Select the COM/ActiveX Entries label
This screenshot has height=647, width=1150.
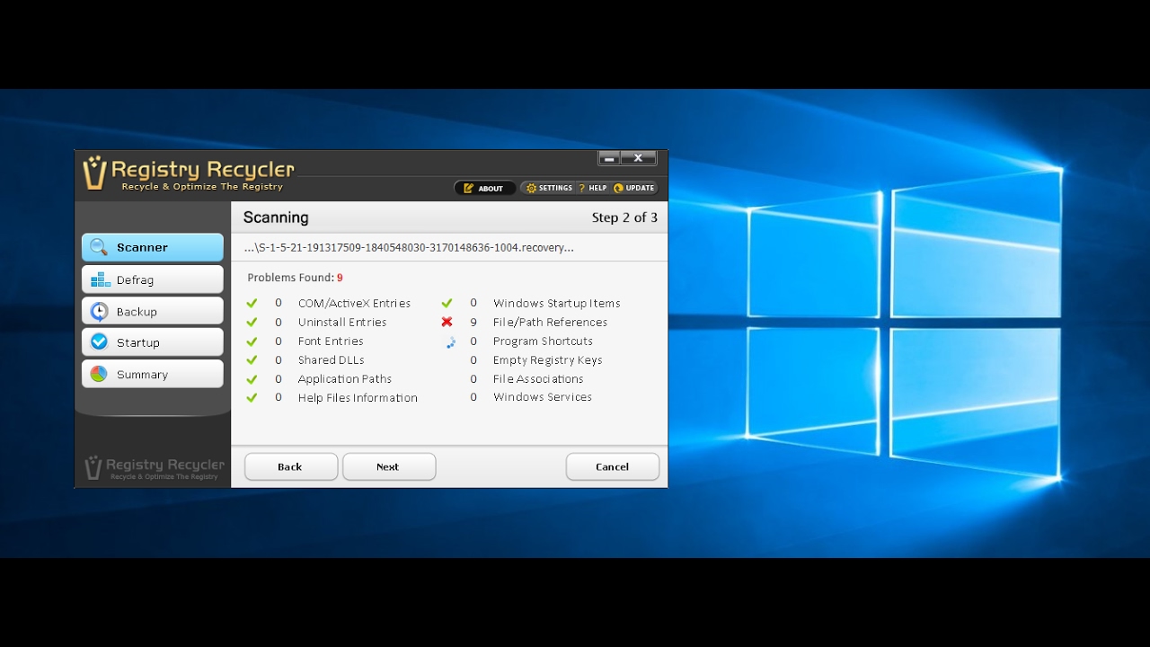[354, 304]
